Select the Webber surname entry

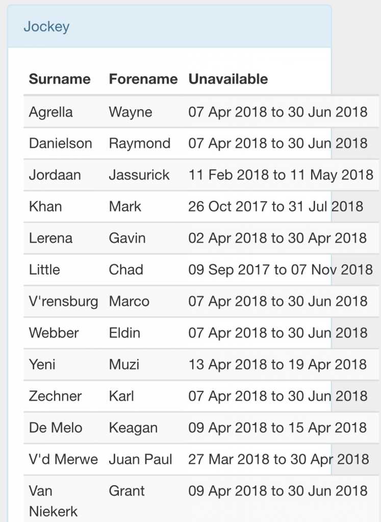tap(54, 333)
